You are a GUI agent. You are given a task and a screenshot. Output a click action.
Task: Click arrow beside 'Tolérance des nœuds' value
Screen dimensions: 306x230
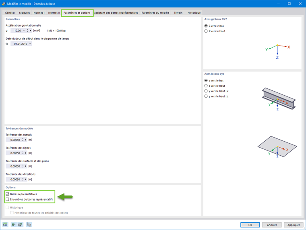26,140
